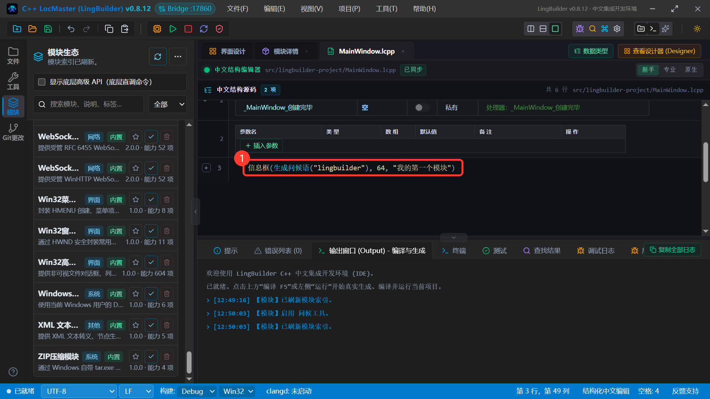Expand code line 3 with the plus box
Screen dimensions: 710x399
(x=206, y=168)
